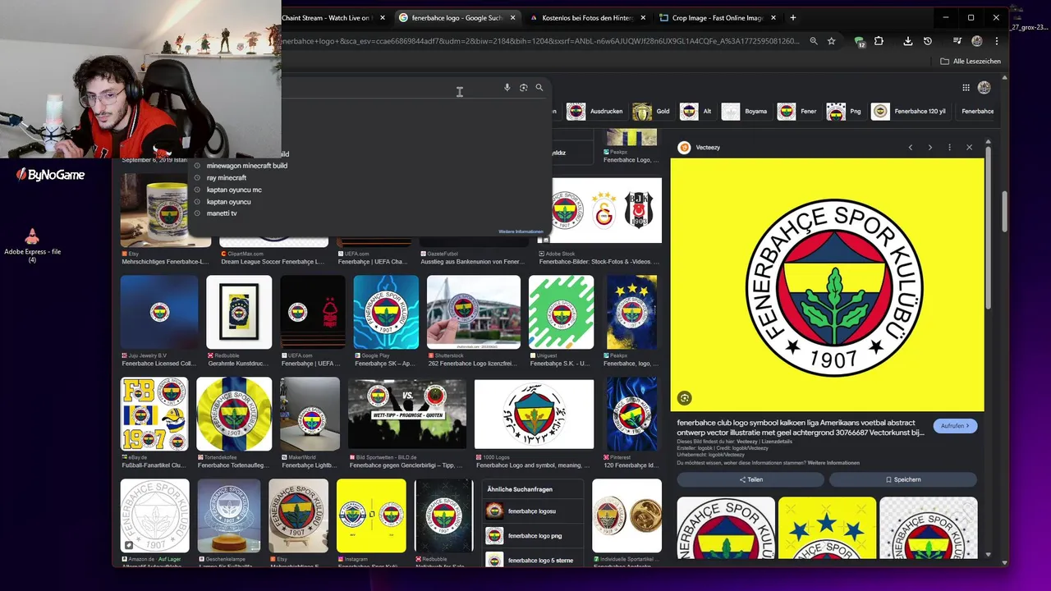Viewport: 1051px width, 591px height.
Task: Filter by Png chip
Action: (845, 112)
